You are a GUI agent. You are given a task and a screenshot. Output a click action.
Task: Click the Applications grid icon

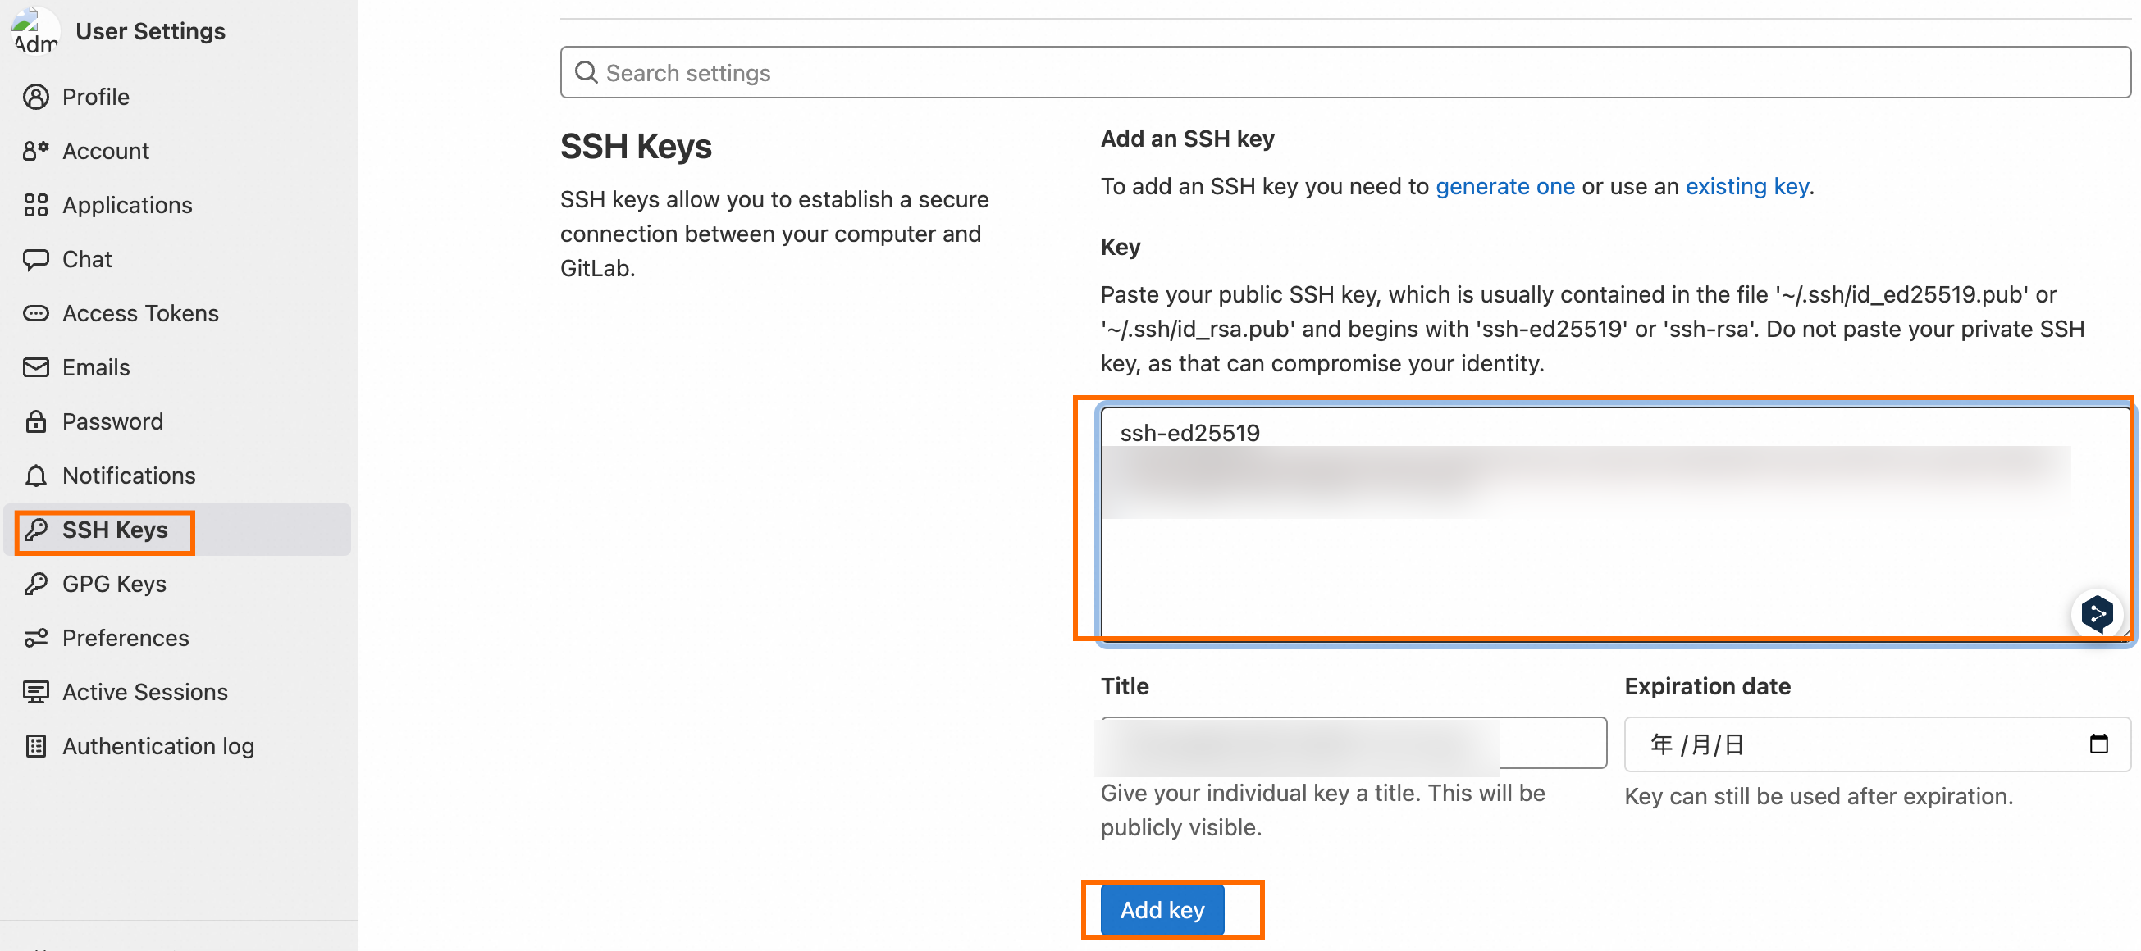tap(36, 205)
